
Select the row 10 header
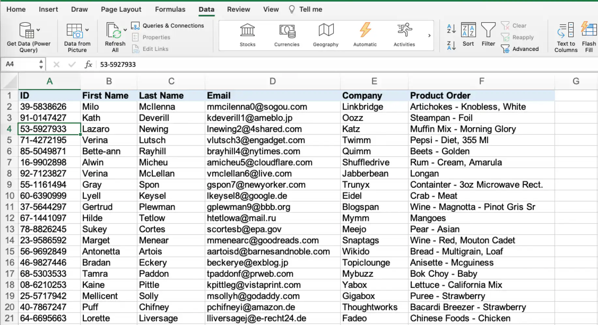click(x=9, y=196)
